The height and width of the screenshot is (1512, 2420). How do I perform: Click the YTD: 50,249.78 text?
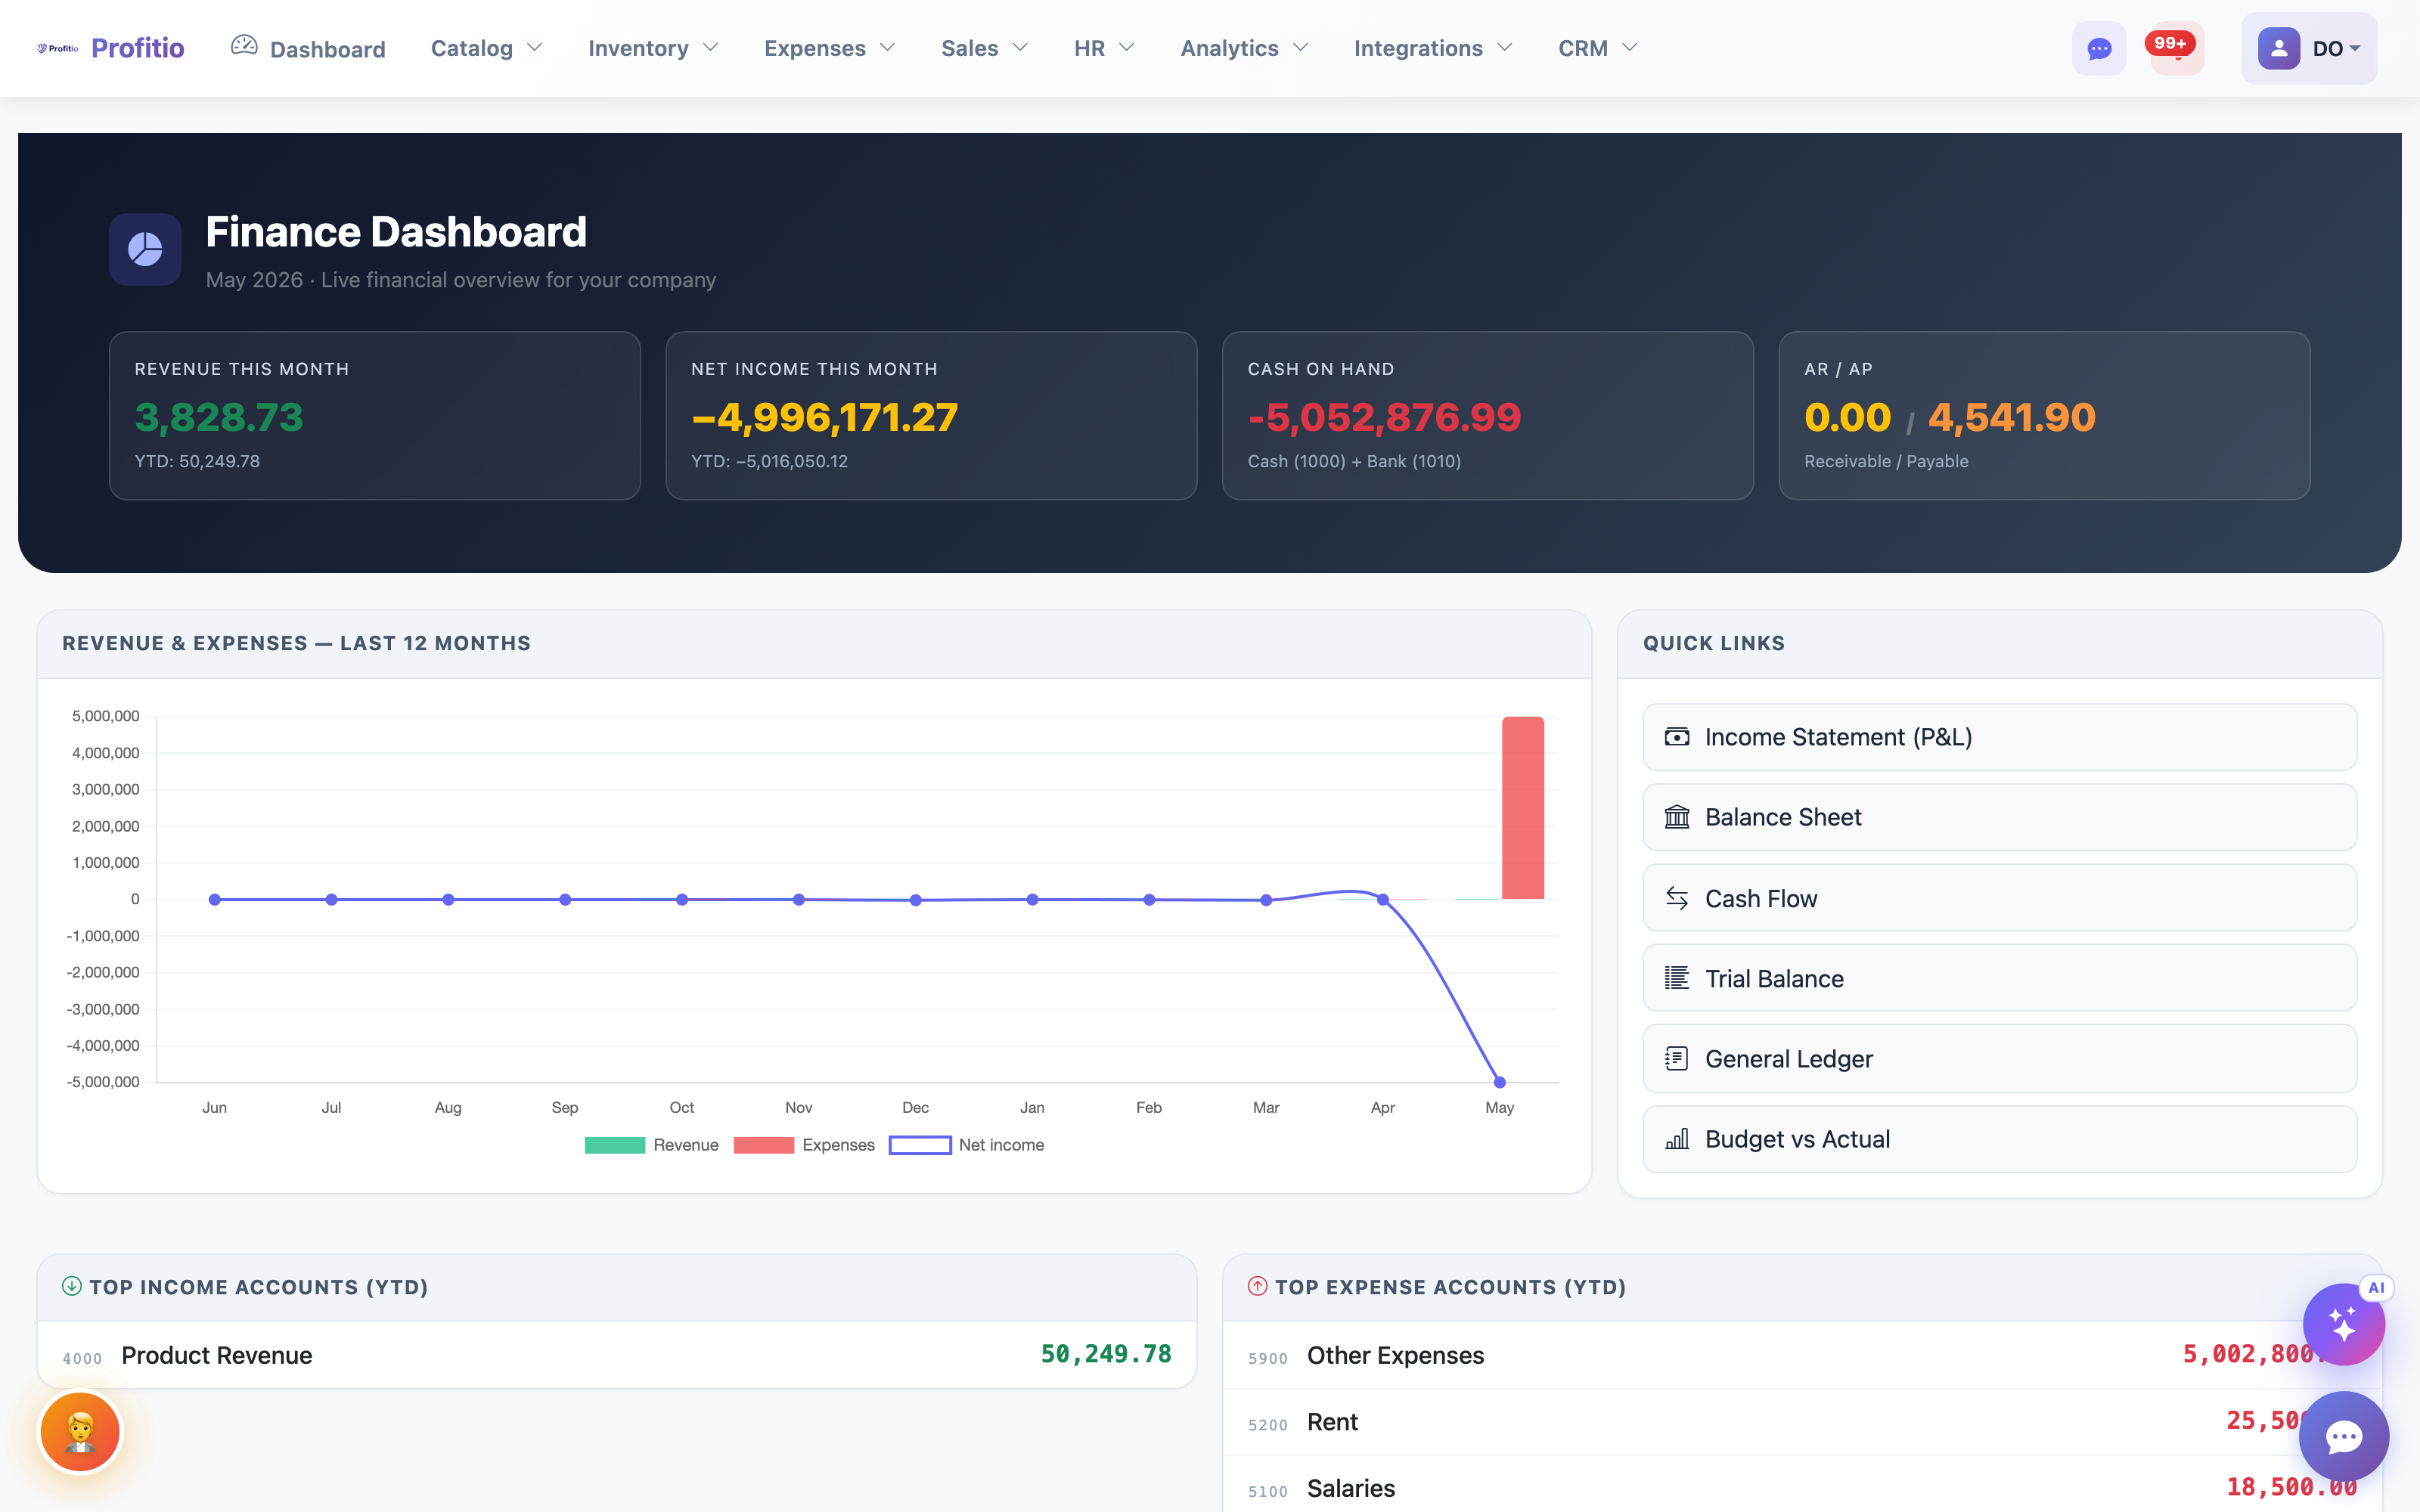(x=197, y=461)
